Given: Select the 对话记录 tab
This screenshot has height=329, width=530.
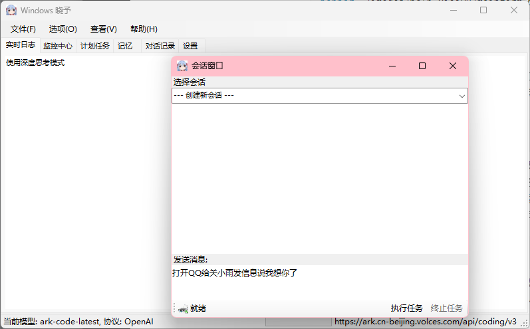Looking at the screenshot, I should click(x=160, y=46).
